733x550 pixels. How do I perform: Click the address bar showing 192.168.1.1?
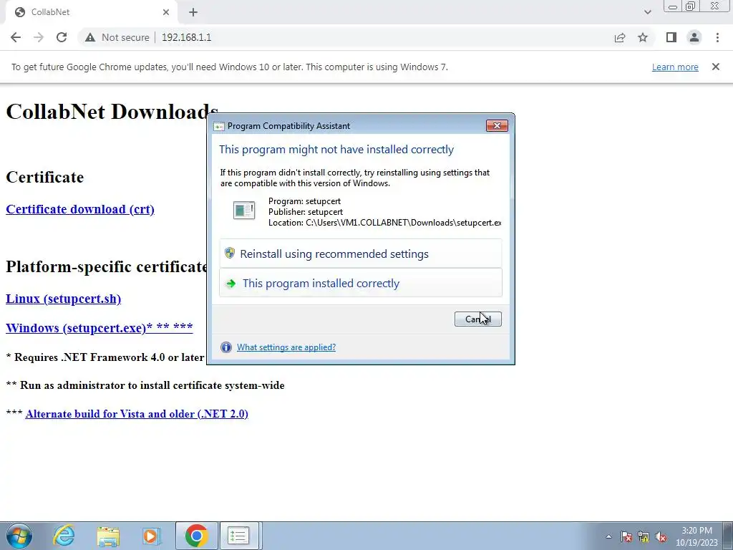(x=186, y=37)
